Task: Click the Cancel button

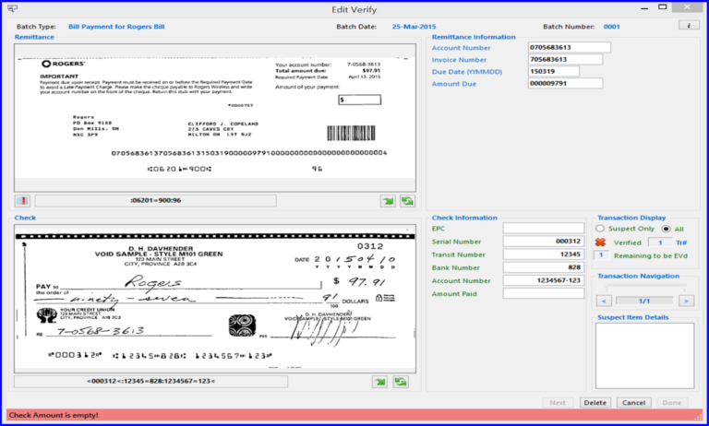Action: click(x=633, y=403)
